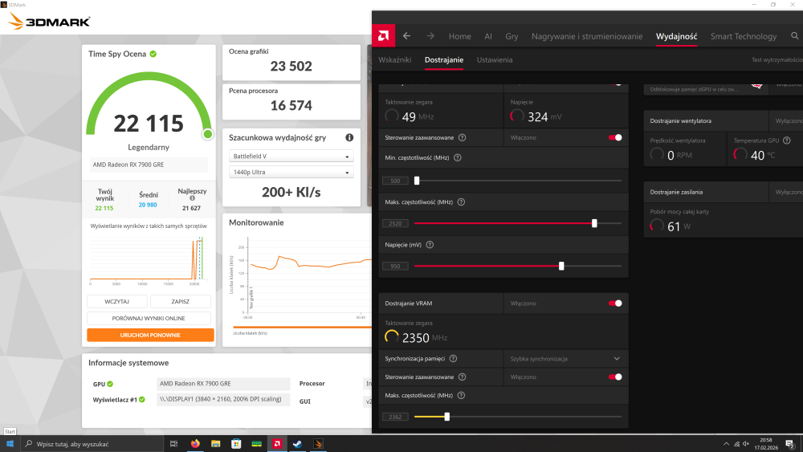Open search in AMD Adrenalin software
The height and width of the screenshot is (452, 803).
(x=797, y=36)
